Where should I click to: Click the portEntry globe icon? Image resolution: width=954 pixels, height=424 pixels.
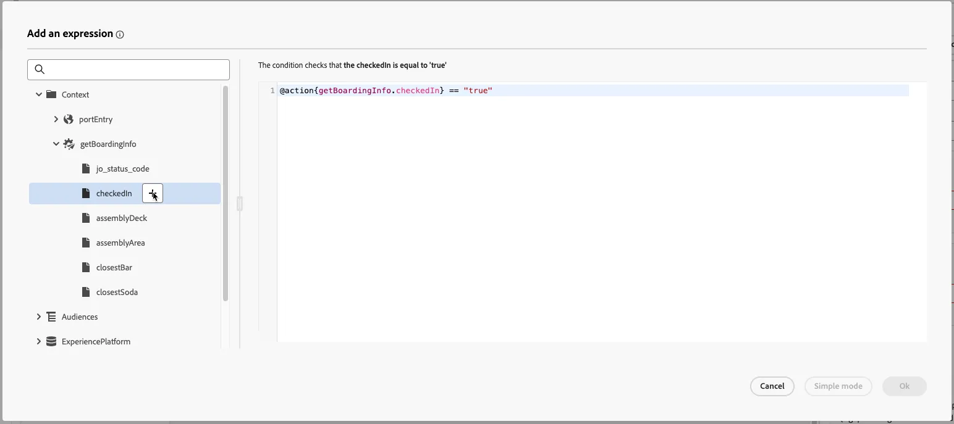(x=69, y=119)
